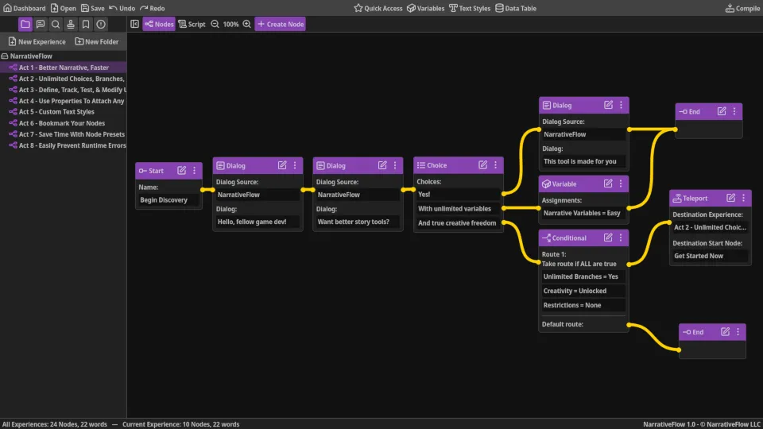Create a New Folder
This screenshot has height=429, width=763.
click(x=97, y=41)
